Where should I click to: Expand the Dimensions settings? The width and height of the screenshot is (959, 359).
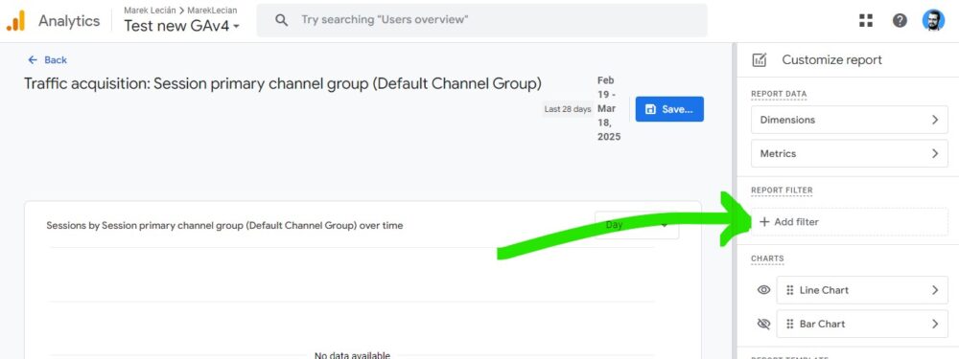click(x=850, y=120)
